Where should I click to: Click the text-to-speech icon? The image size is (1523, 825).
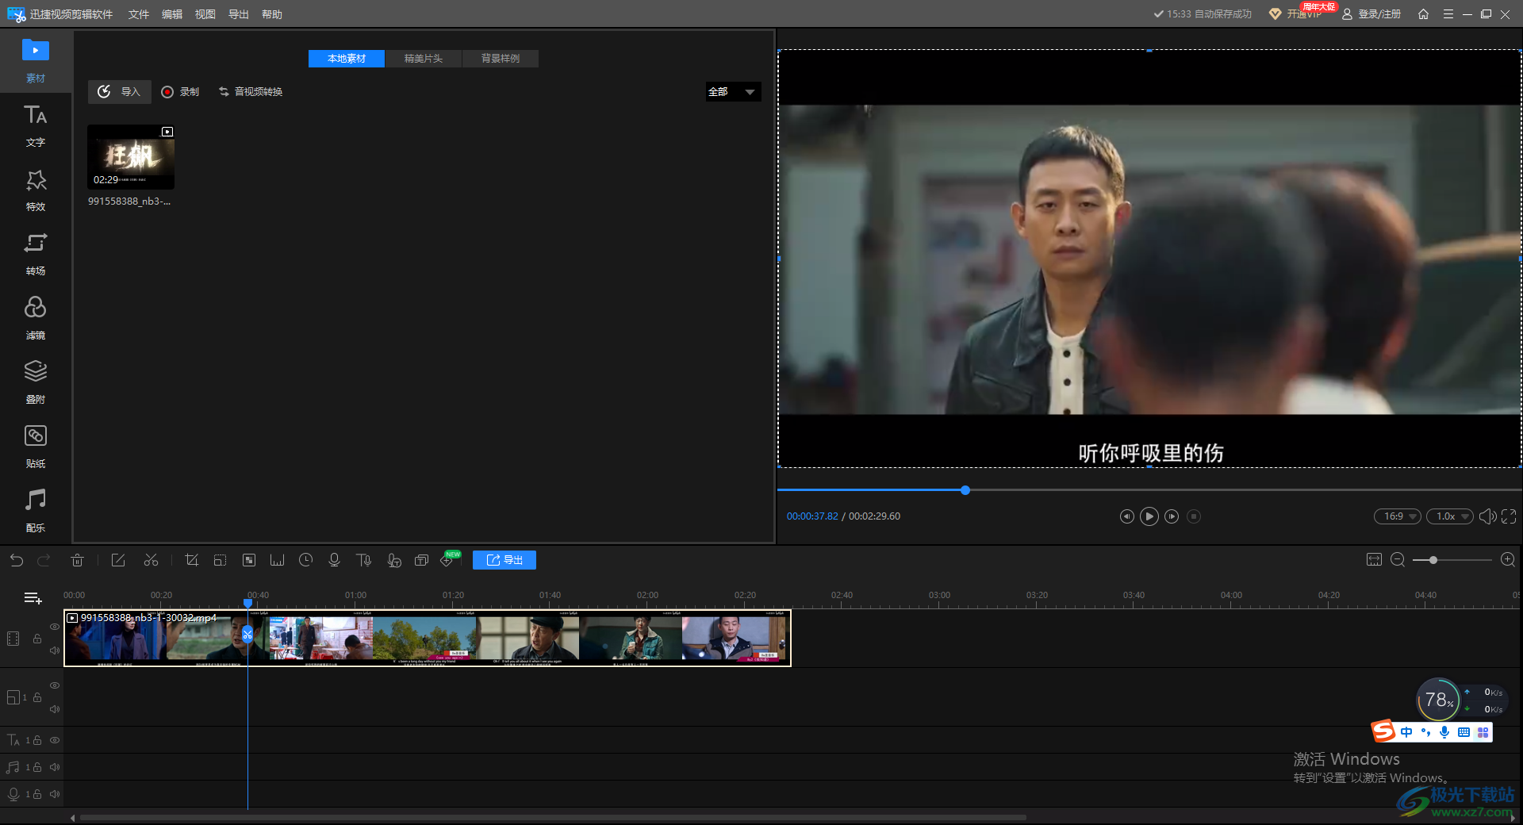(x=363, y=560)
